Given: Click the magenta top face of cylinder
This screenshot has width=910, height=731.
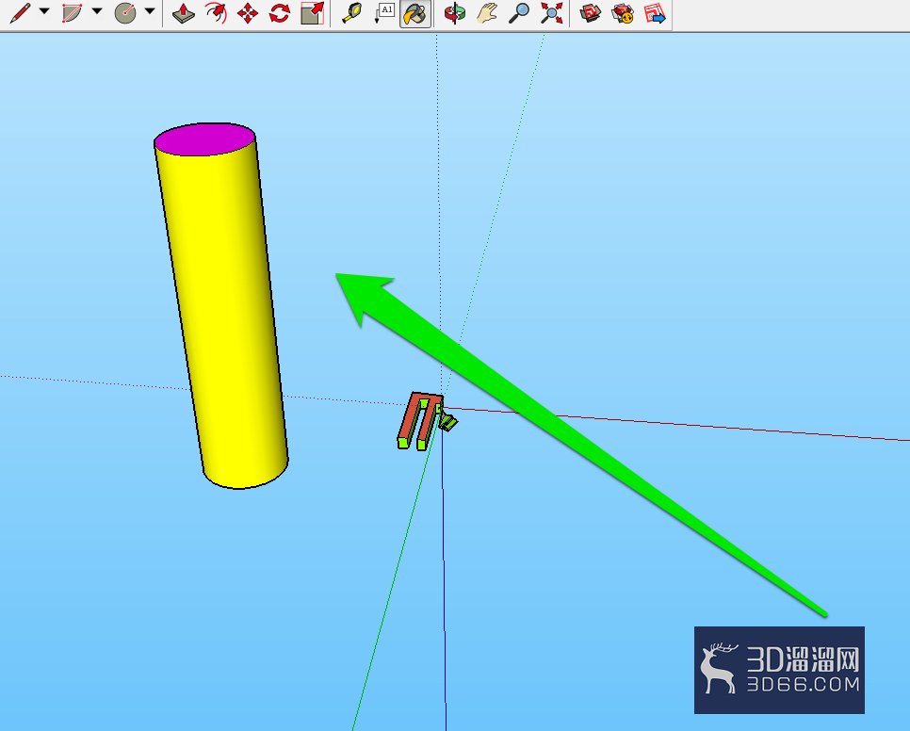Looking at the screenshot, I should click(x=204, y=139).
